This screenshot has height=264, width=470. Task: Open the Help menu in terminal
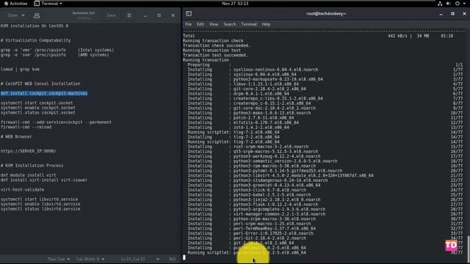(x=266, y=24)
